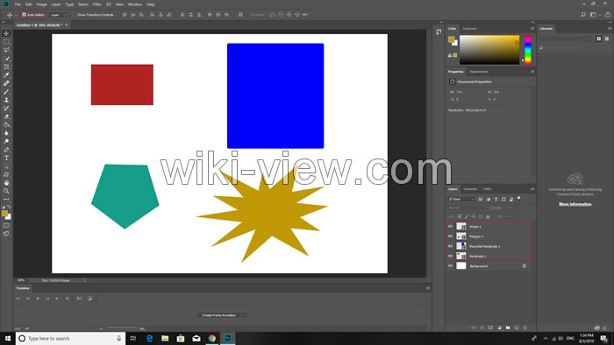Filter layers by adjustment layers icon
Screen dimensions: 614x345
[489, 200]
